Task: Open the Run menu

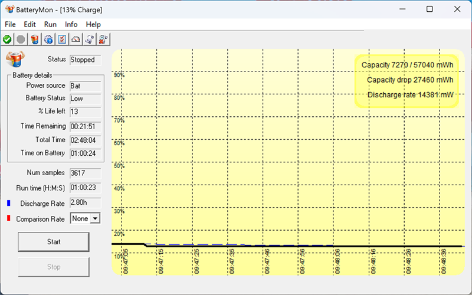Action: click(x=50, y=24)
